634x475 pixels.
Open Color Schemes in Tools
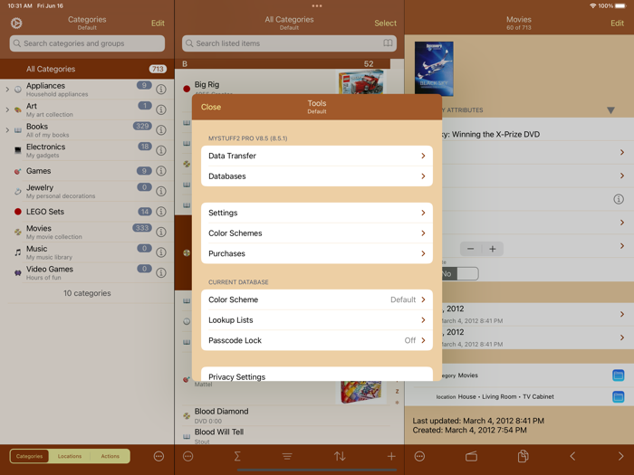point(317,233)
